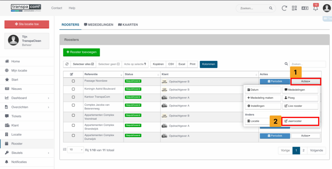The image size is (332, 169).
Task: Open the user profile avatar top right
Action: [x=326, y=8]
